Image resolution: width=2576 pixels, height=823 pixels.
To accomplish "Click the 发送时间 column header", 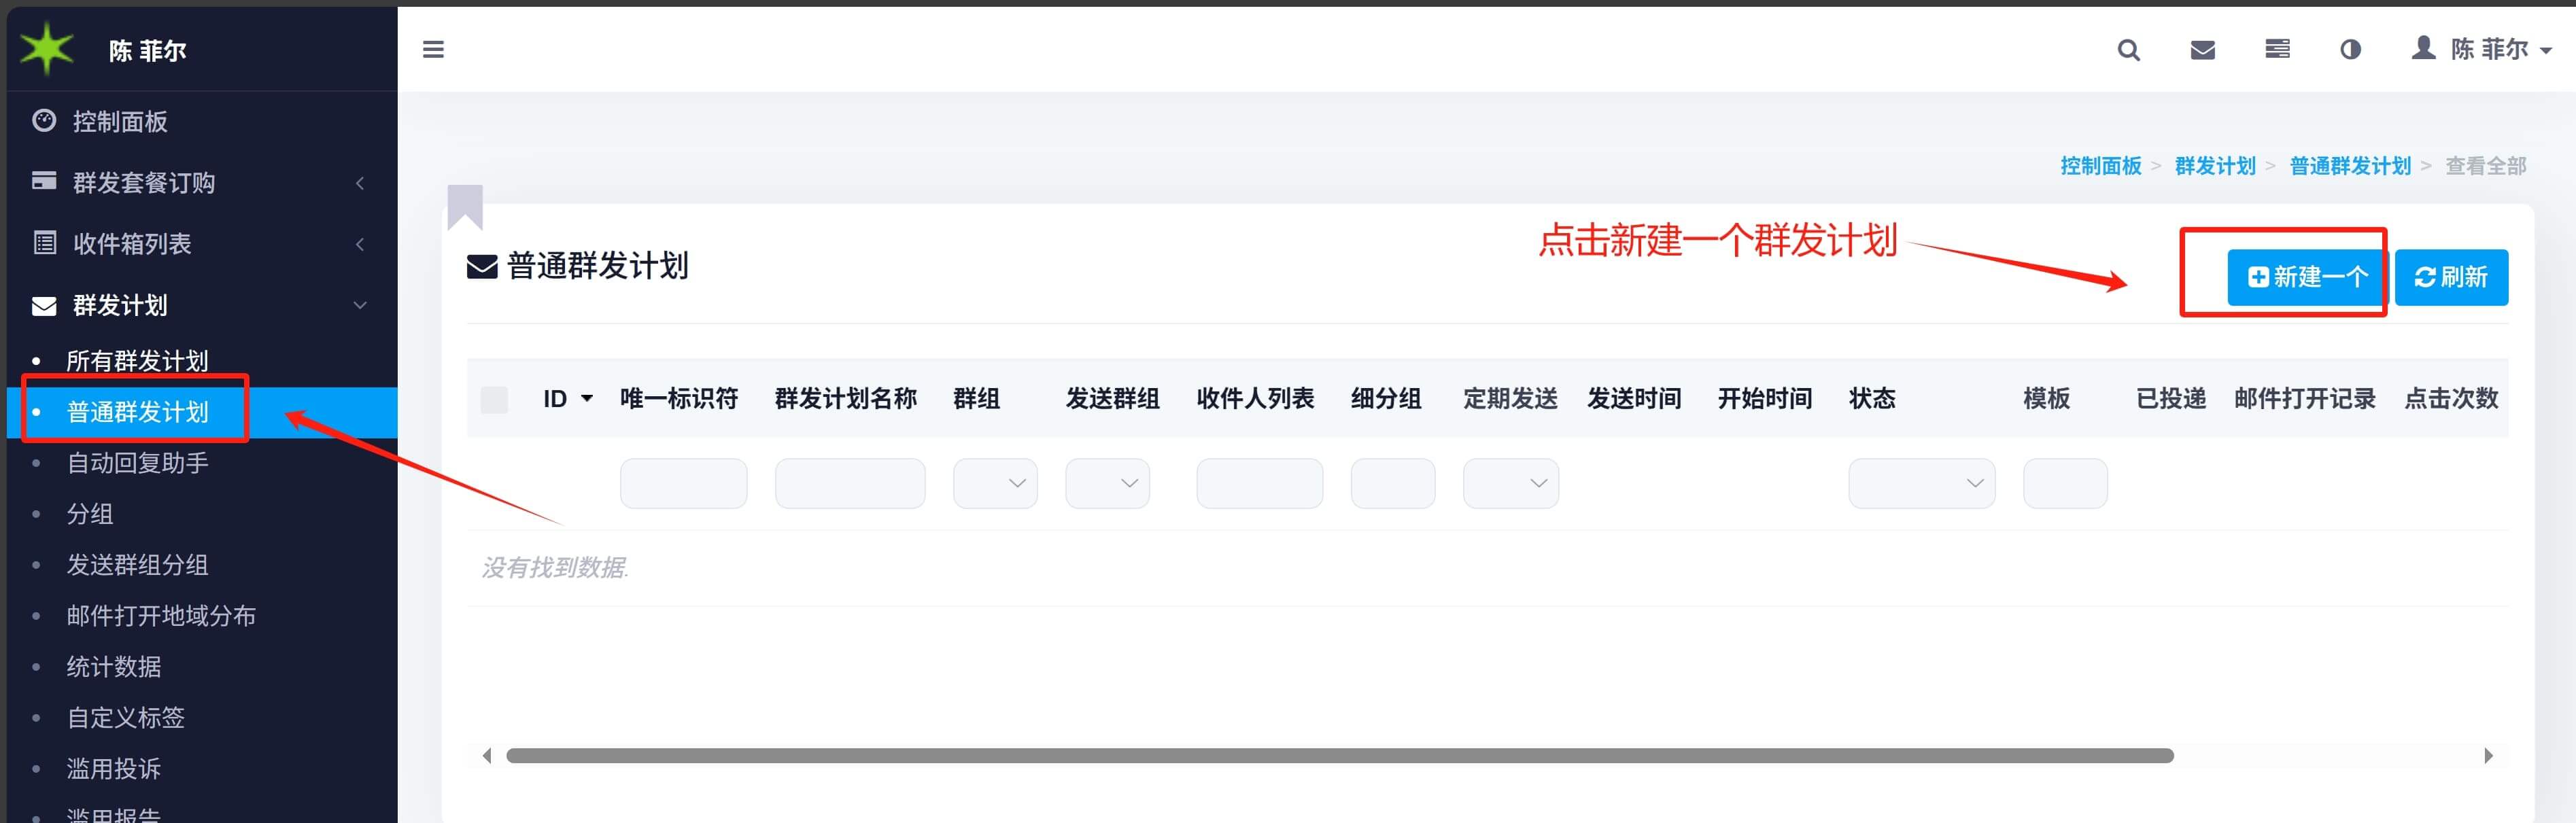I will coord(1634,399).
